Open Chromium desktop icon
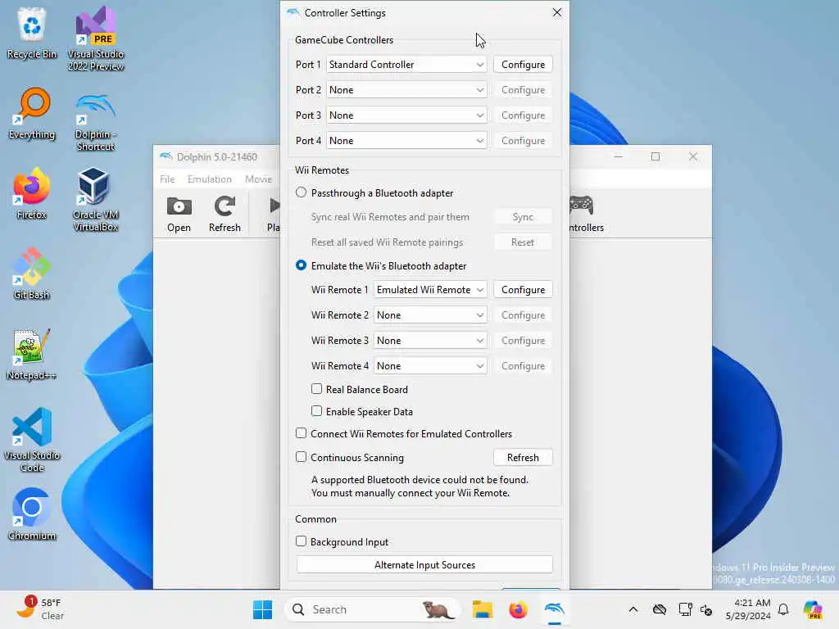 point(32,514)
